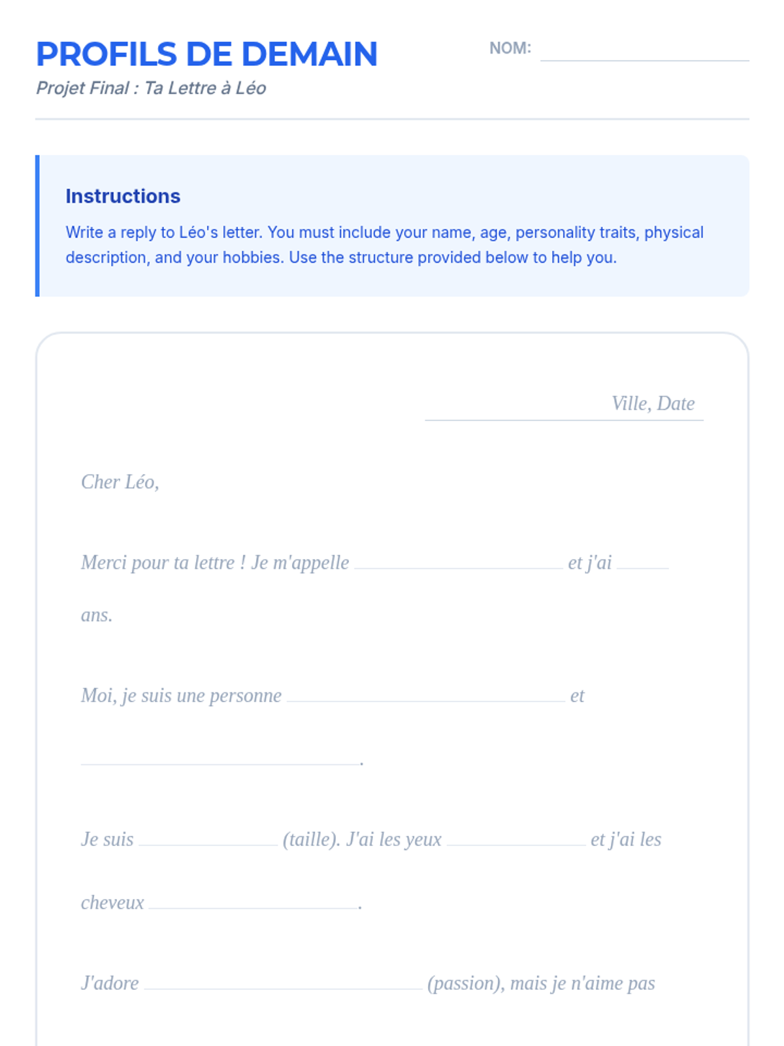Click the eye color blank after yeux
The image size is (784, 1046).
click(516, 838)
